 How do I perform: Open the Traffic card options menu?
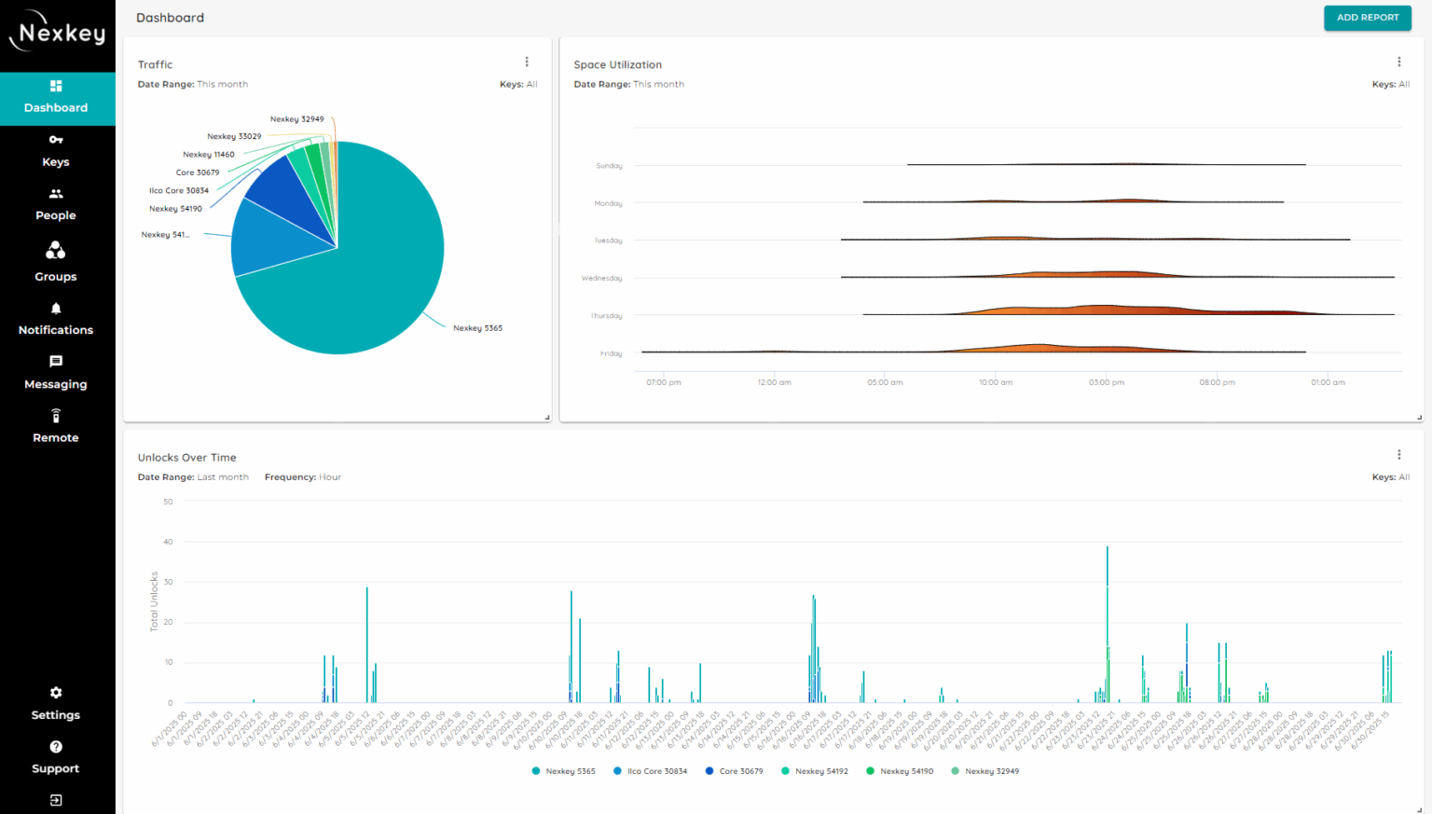point(527,62)
